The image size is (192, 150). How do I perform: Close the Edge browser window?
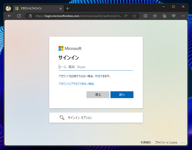coord(183,7)
